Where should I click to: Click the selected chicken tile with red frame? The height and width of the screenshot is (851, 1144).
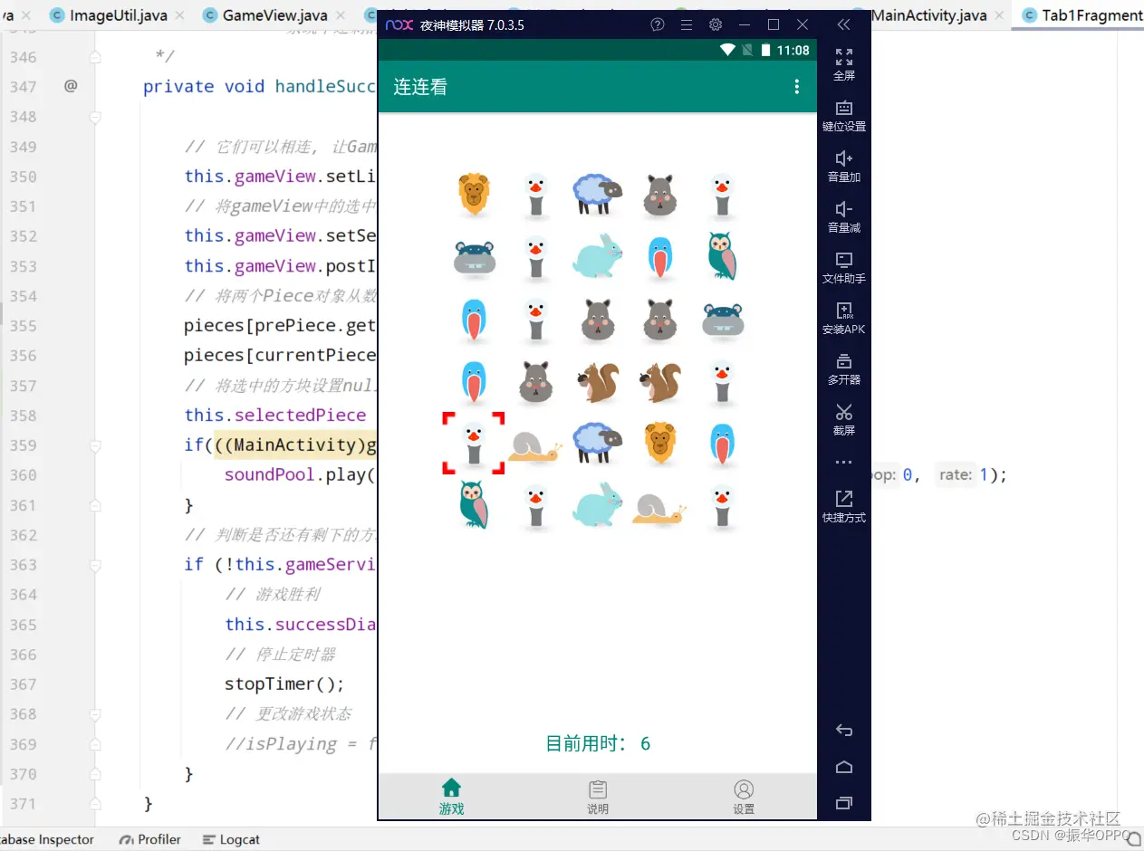pos(474,442)
